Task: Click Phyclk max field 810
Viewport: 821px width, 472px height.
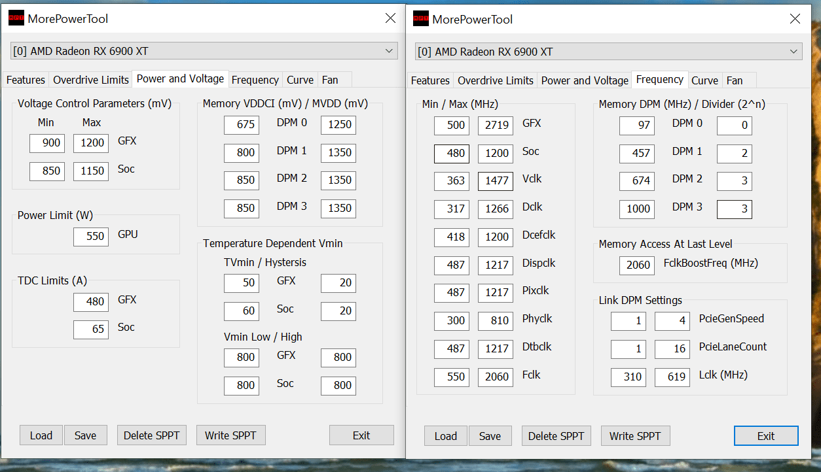Action: pyautogui.click(x=496, y=321)
